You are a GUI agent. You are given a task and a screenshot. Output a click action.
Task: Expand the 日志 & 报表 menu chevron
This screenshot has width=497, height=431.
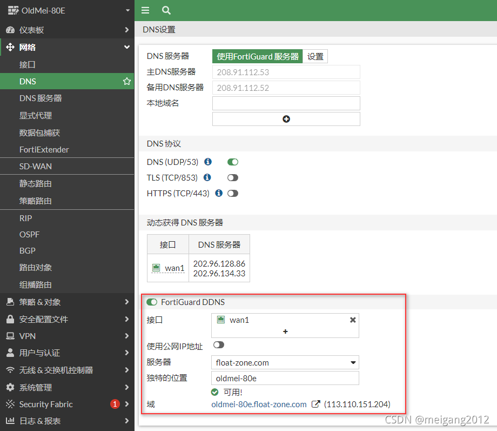(x=127, y=421)
